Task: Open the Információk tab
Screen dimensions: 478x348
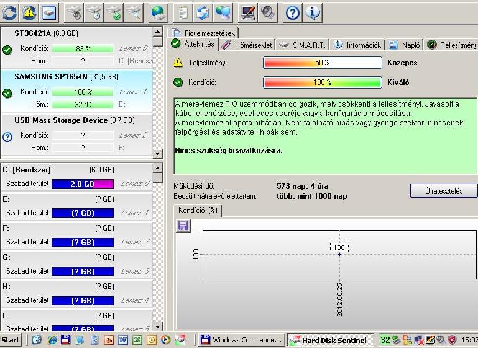Action: pyautogui.click(x=357, y=45)
